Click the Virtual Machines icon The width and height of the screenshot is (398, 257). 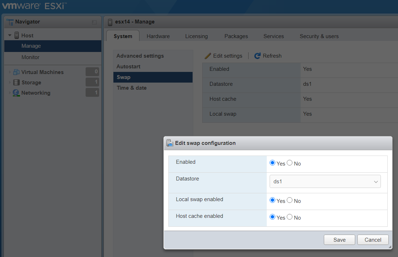tap(16, 72)
